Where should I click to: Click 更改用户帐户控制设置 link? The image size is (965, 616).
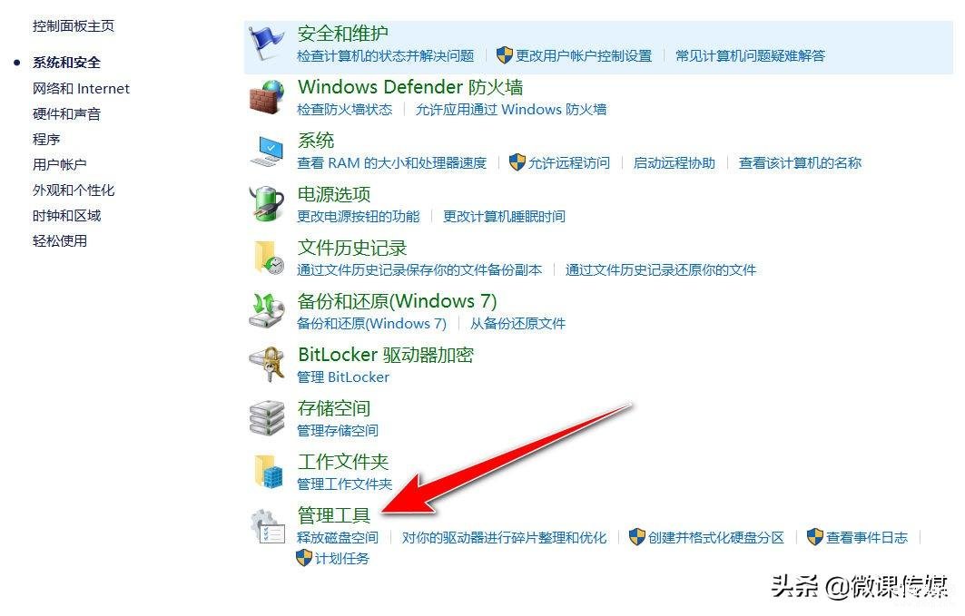click(x=584, y=56)
